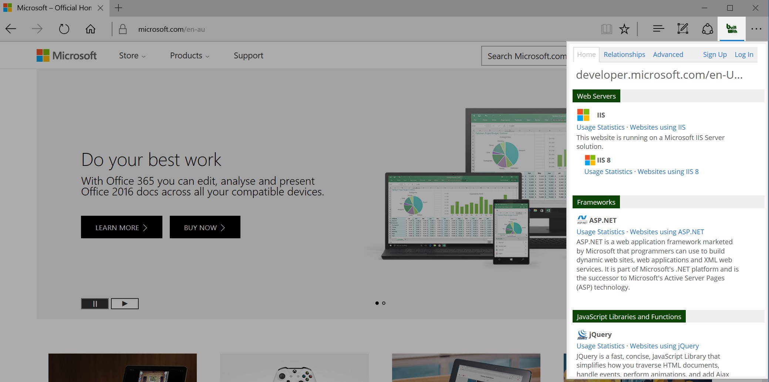Image resolution: width=769 pixels, height=382 pixels.
Task: Click the LEARN MORE button
Action: click(122, 227)
